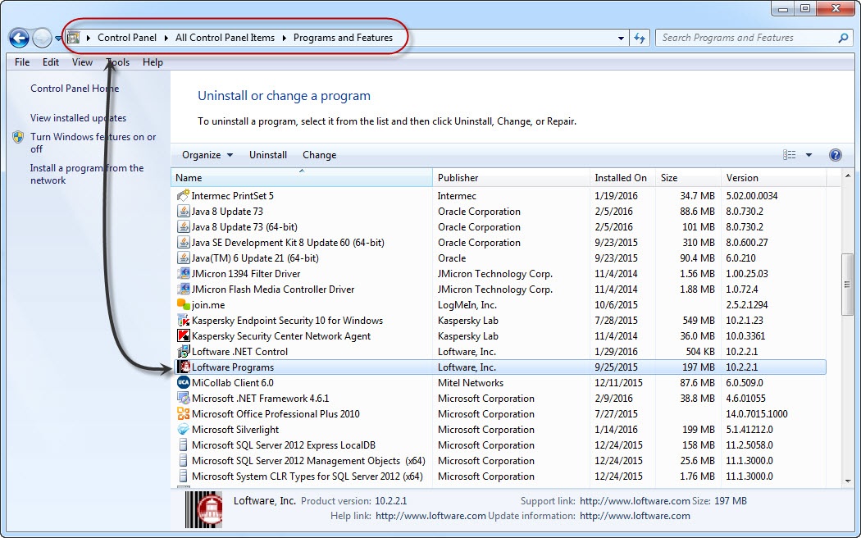Select Microsoft System CLR Types row
The image size is (861, 538).
(x=499, y=476)
